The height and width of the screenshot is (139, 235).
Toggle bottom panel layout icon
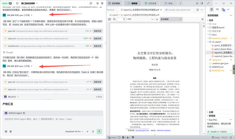pos(197,3)
